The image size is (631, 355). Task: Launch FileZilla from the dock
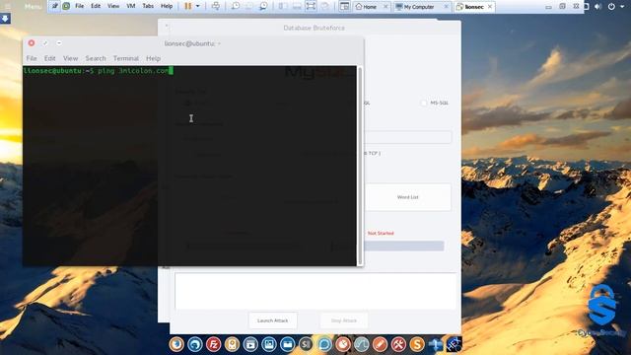213,344
